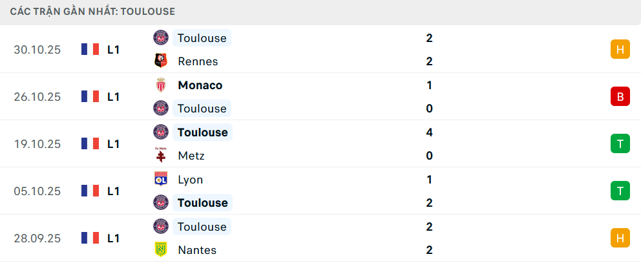Click the L1 league label on 28.09.25

[113, 238]
